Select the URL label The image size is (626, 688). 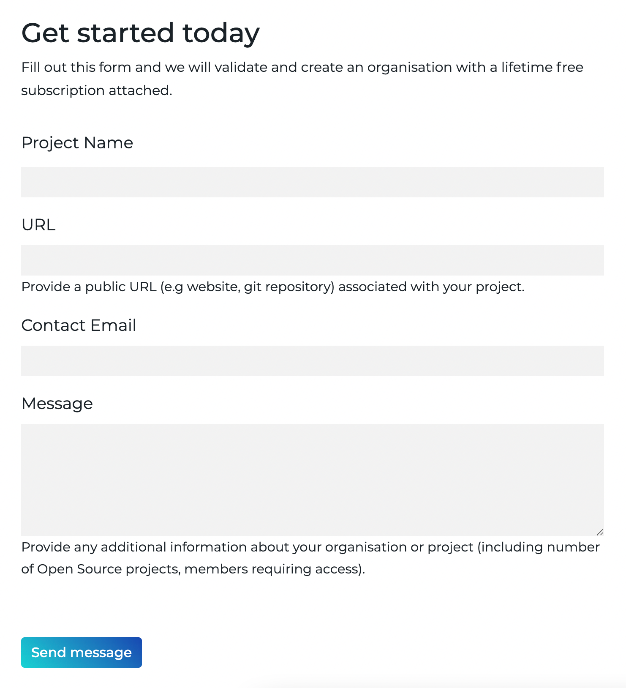38,225
